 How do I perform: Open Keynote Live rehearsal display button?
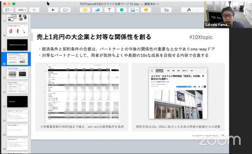pos(65,10)
